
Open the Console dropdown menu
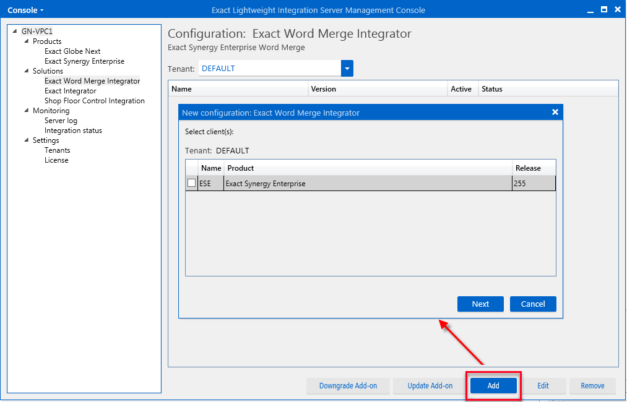25,10
